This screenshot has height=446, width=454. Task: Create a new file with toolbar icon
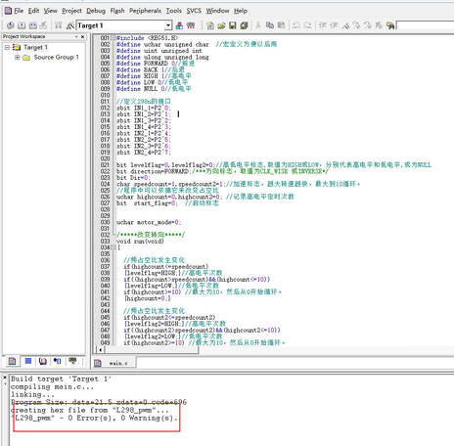coord(210,25)
